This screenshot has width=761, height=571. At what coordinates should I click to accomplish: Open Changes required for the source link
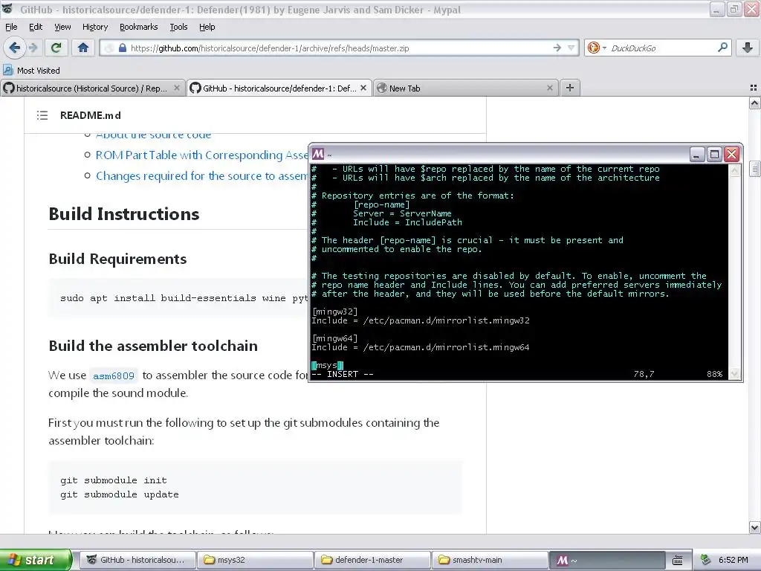(x=202, y=175)
